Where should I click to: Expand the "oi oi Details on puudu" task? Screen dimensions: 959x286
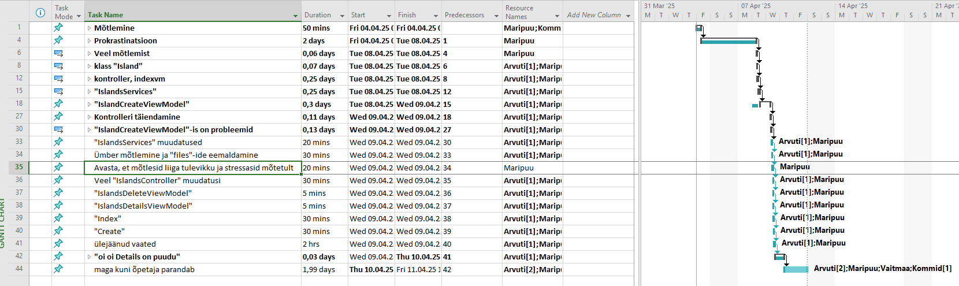click(x=89, y=257)
